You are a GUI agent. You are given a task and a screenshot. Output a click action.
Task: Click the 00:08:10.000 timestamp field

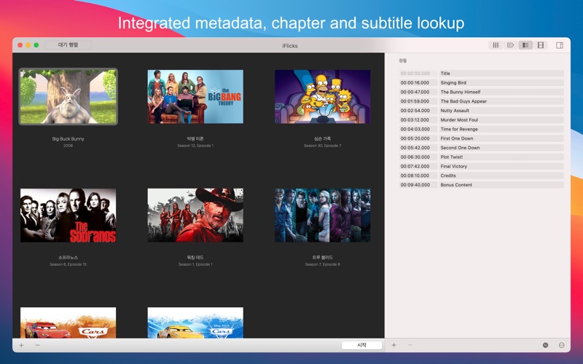[418, 175]
